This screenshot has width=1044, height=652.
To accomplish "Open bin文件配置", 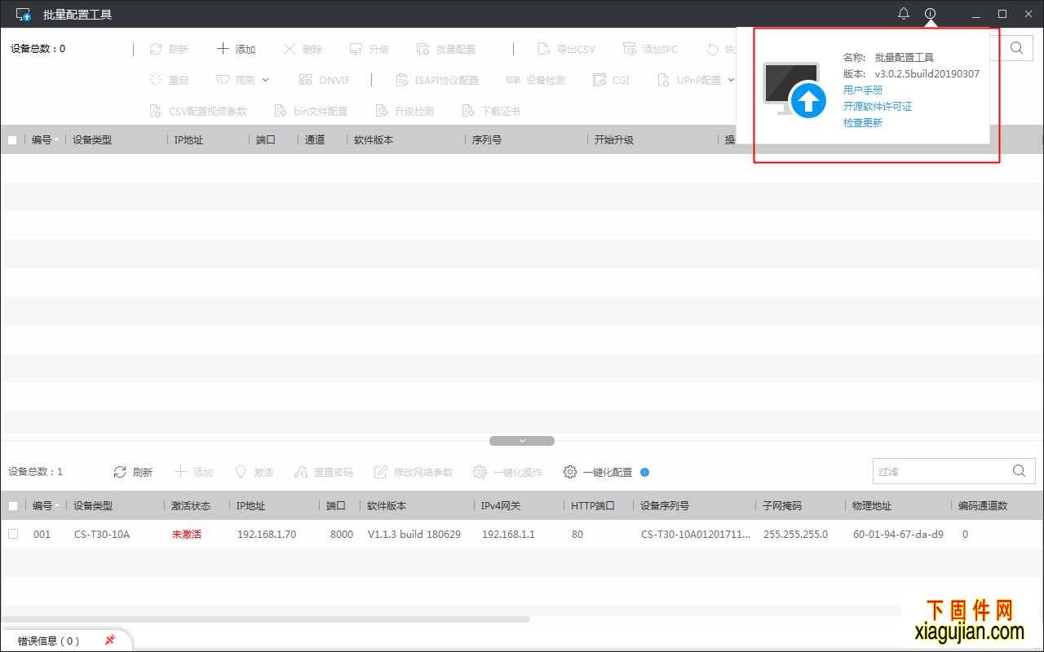I will point(311,111).
